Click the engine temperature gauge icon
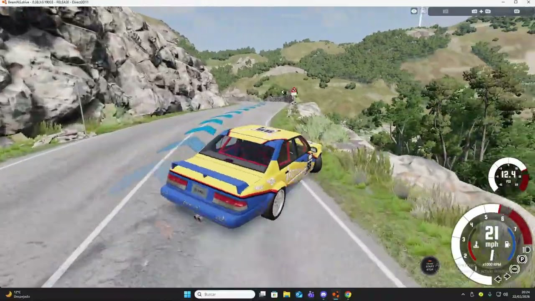This screenshot has width=535, height=301. tap(476, 245)
